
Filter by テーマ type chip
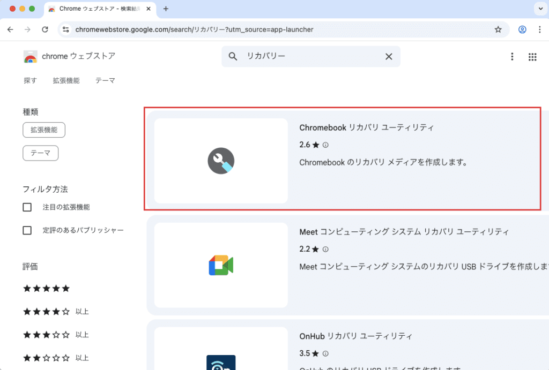point(40,153)
